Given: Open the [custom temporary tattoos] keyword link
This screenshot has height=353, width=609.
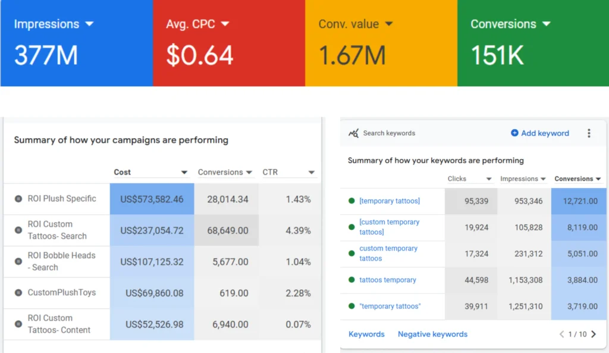Looking at the screenshot, I should [389, 227].
